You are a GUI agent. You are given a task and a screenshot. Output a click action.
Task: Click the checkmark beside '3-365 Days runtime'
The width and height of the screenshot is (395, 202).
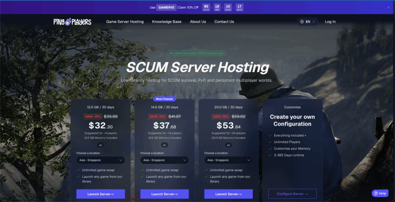coord(270,155)
